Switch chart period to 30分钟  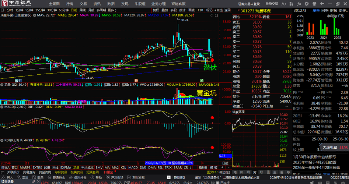pyautogui.click(x=52, y=10)
